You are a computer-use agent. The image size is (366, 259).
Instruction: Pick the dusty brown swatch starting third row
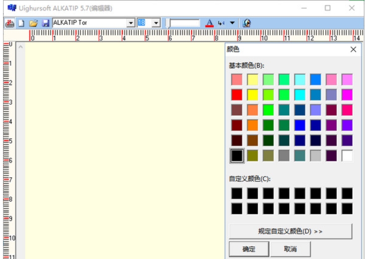coord(237,110)
